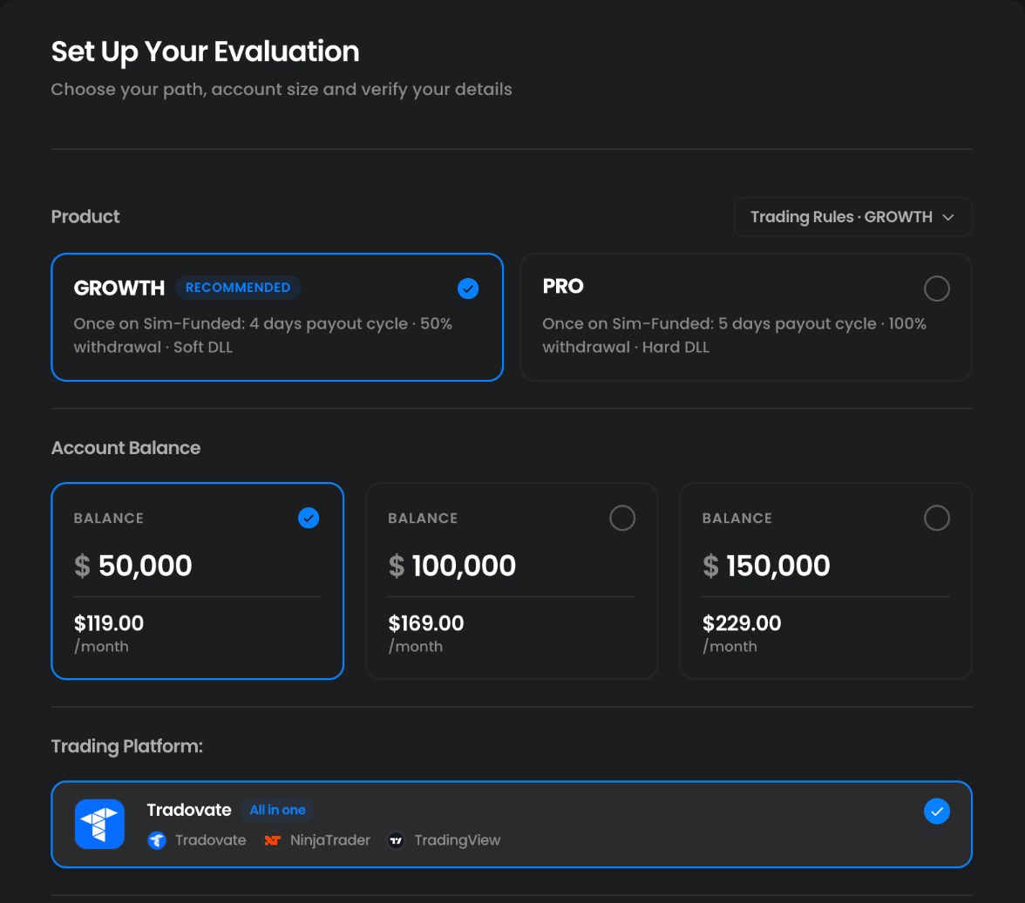Click the PRO payout cycle description

click(x=734, y=336)
